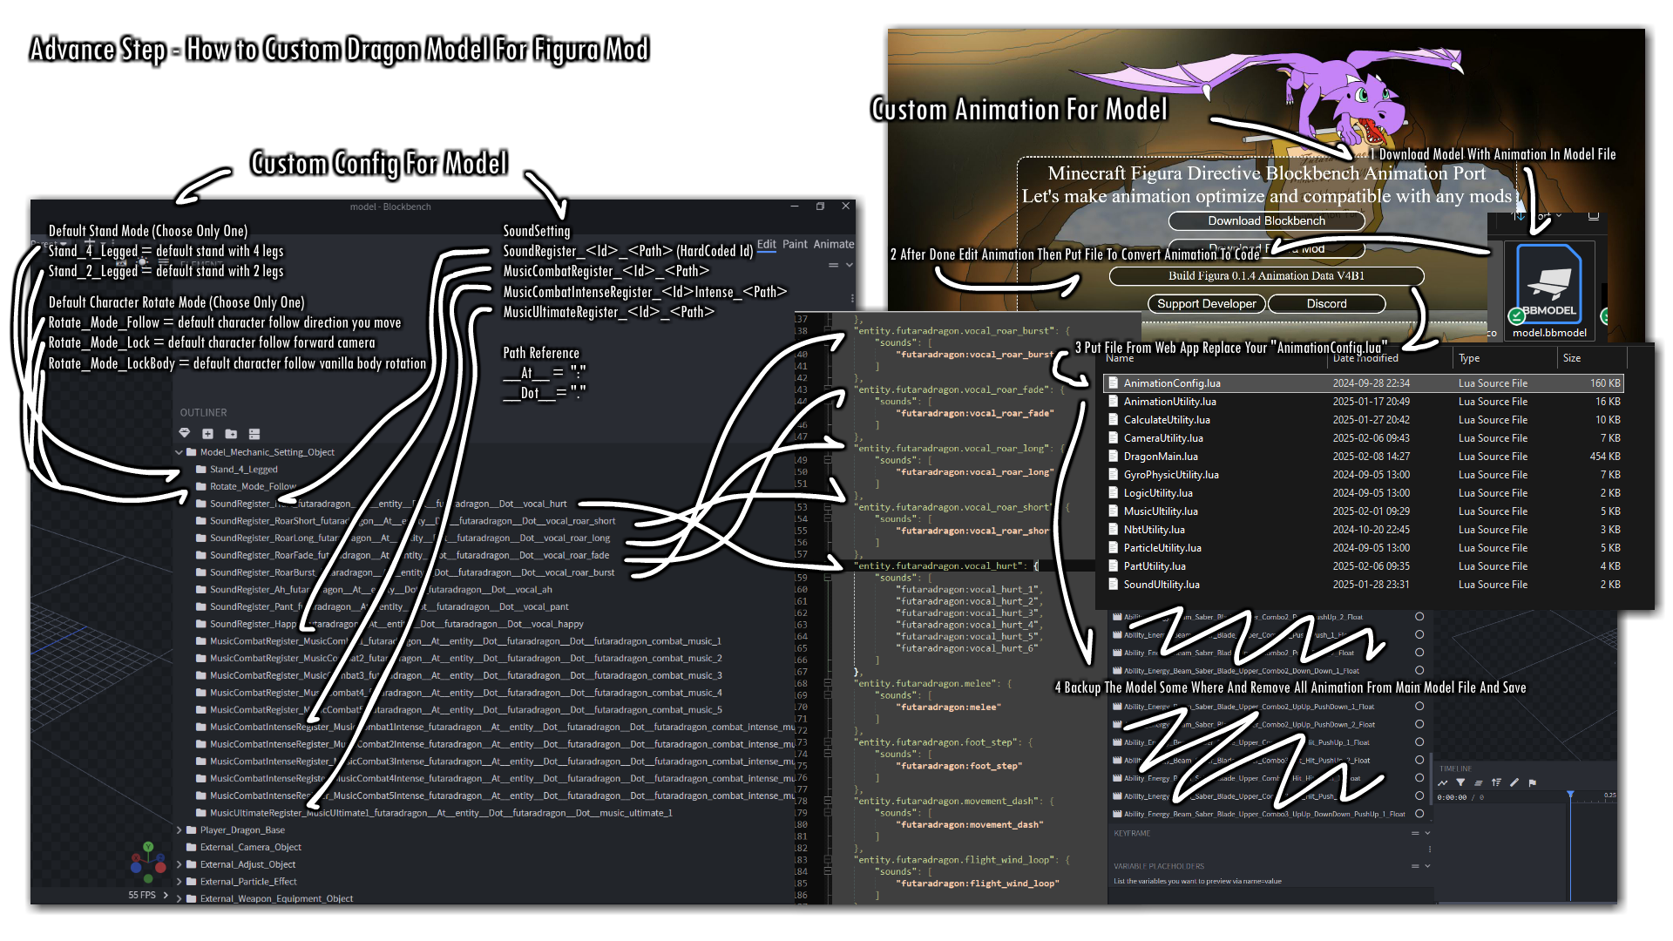Click the panel handle icon below the Animate tab

834,265
